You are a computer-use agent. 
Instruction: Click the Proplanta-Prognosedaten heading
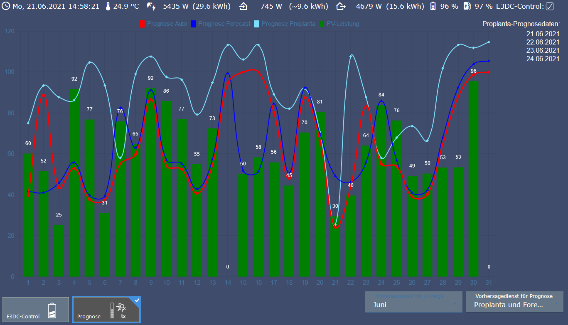[x=521, y=24]
